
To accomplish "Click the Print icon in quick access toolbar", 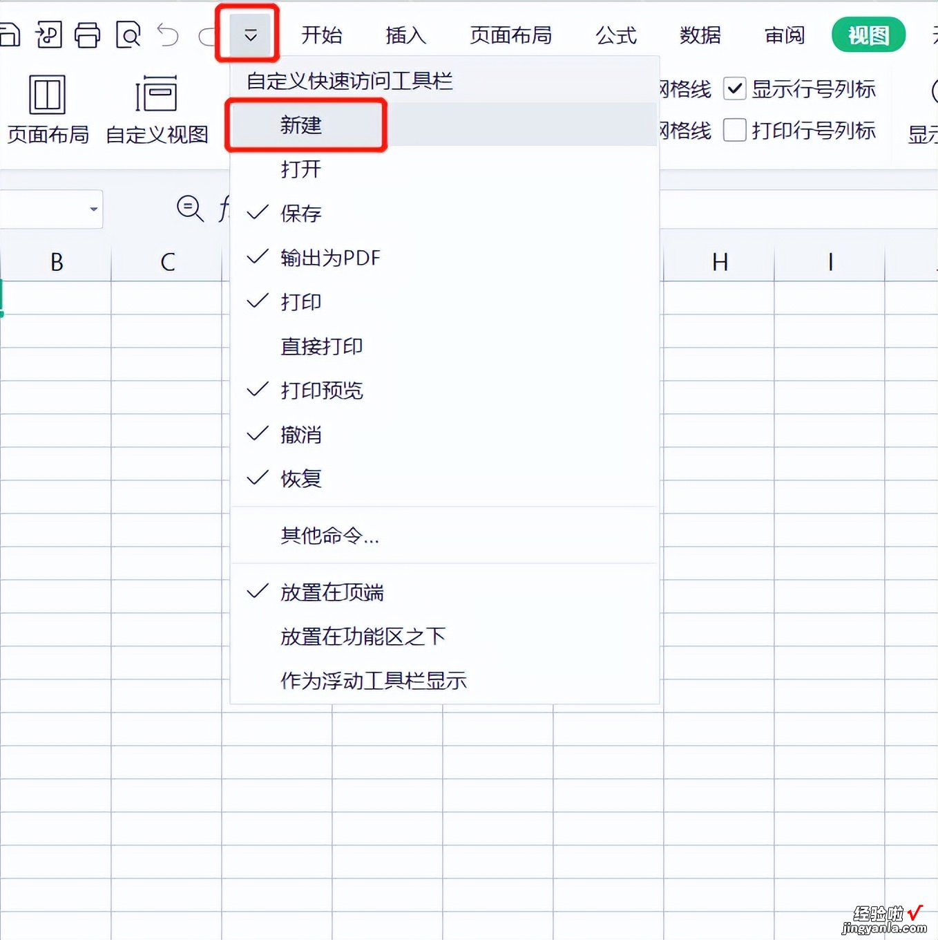I will [88, 35].
